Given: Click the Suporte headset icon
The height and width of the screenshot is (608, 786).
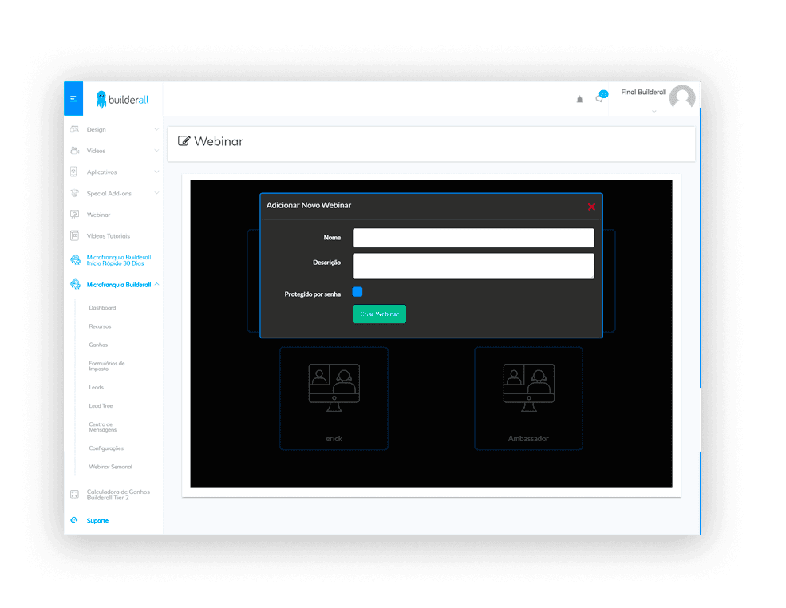Looking at the screenshot, I should click(x=74, y=520).
